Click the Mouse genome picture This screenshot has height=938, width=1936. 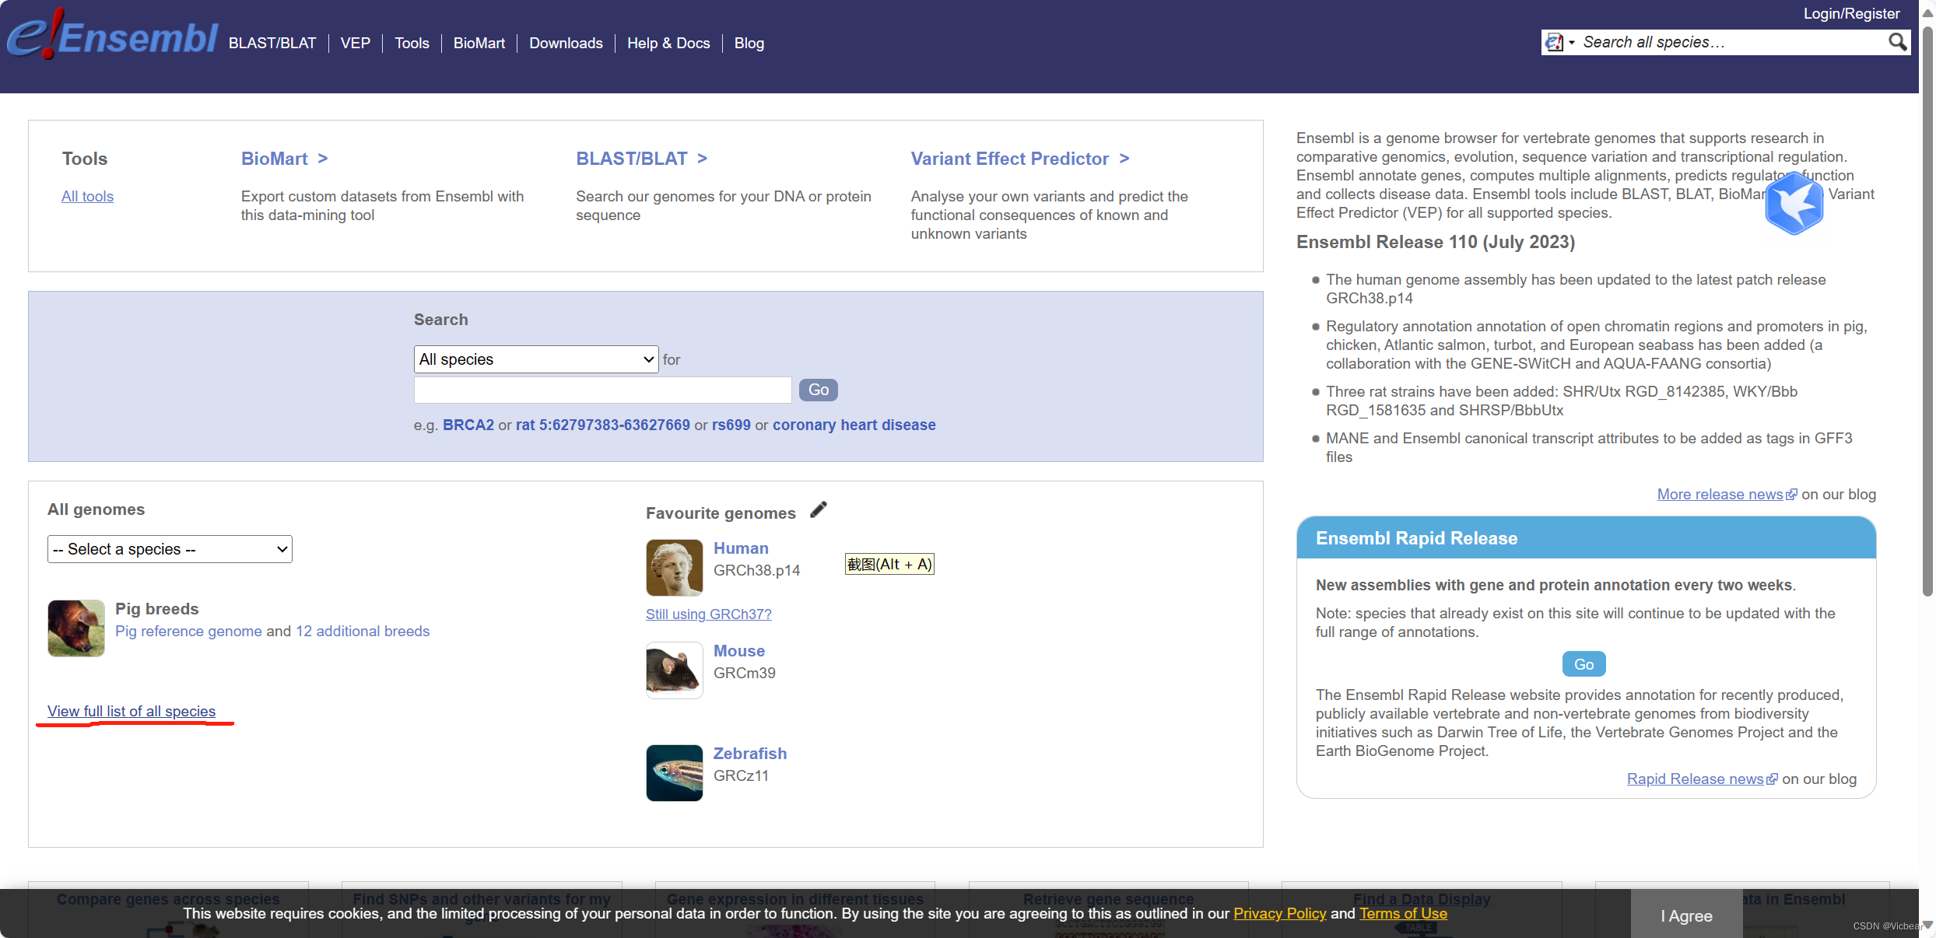(x=674, y=670)
